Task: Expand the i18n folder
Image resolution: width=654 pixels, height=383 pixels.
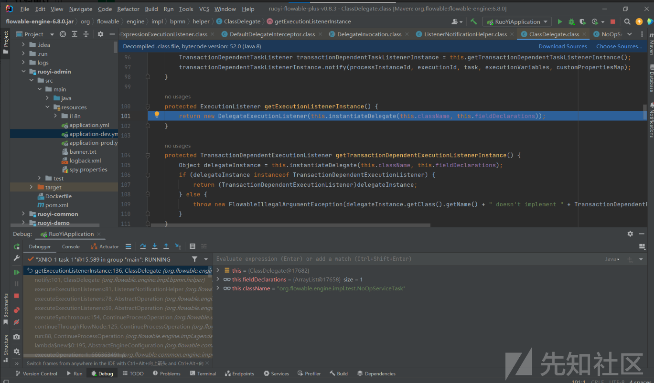Action: click(x=55, y=116)
